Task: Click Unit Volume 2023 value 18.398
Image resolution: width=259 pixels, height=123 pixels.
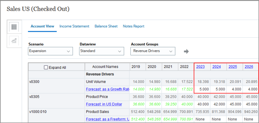Action: pos(203,82)
